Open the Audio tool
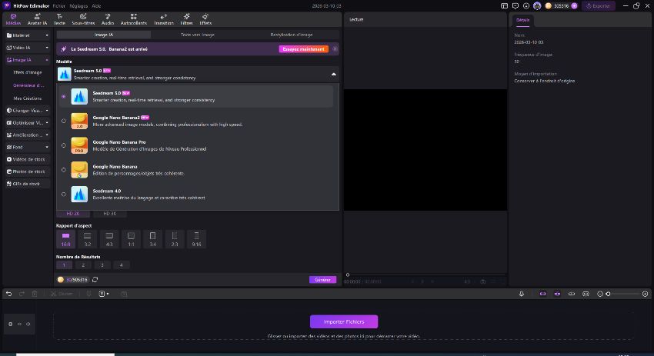This screenshot has width=654, height=356. click(x=108, y=19)
